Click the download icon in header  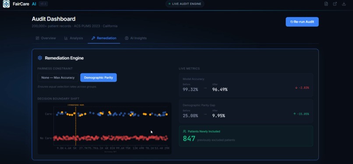pos(344,4)
